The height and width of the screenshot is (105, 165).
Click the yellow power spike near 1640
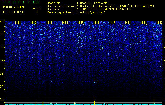(154, 102)
